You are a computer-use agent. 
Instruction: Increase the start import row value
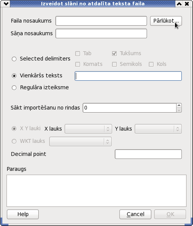click(179, 106)
